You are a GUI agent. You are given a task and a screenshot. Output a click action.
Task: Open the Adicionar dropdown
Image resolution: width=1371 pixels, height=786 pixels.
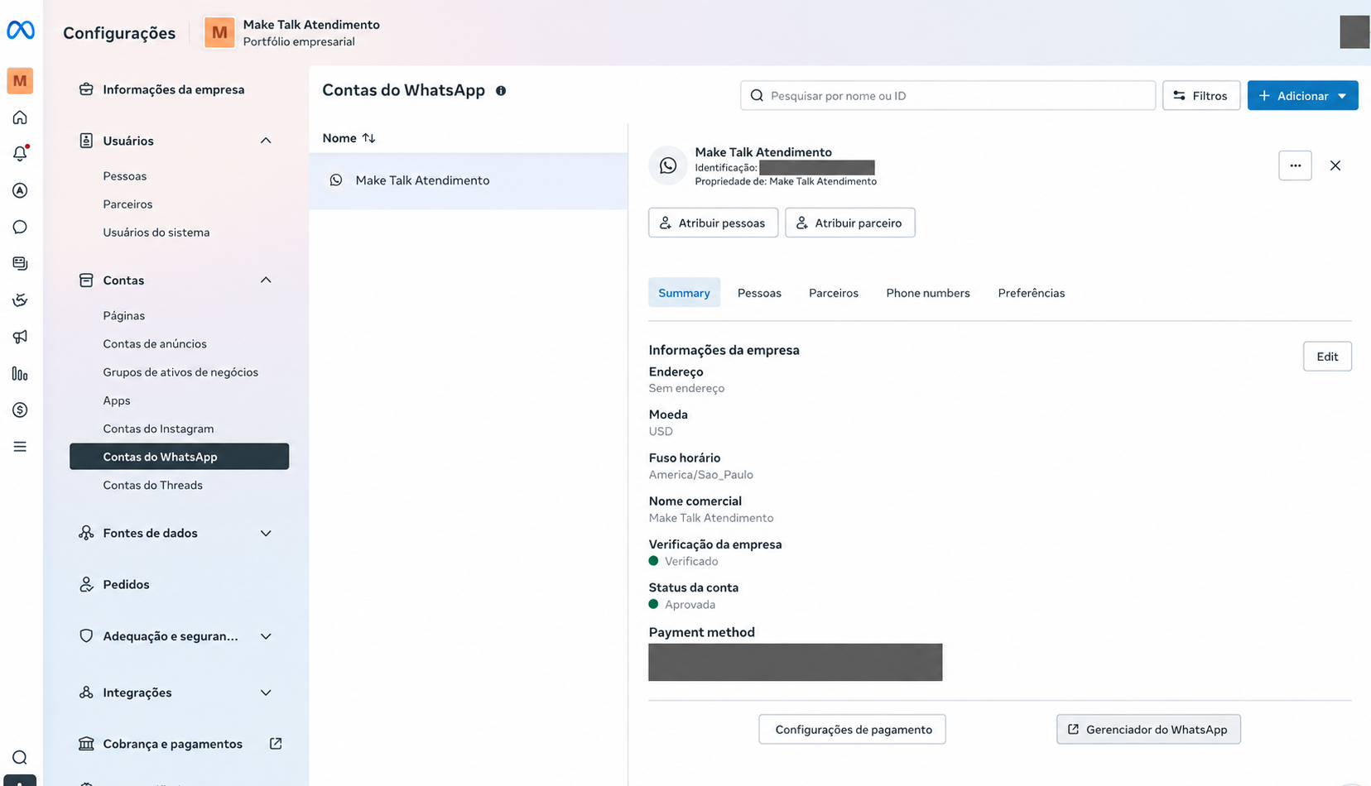coord(1302,96)
